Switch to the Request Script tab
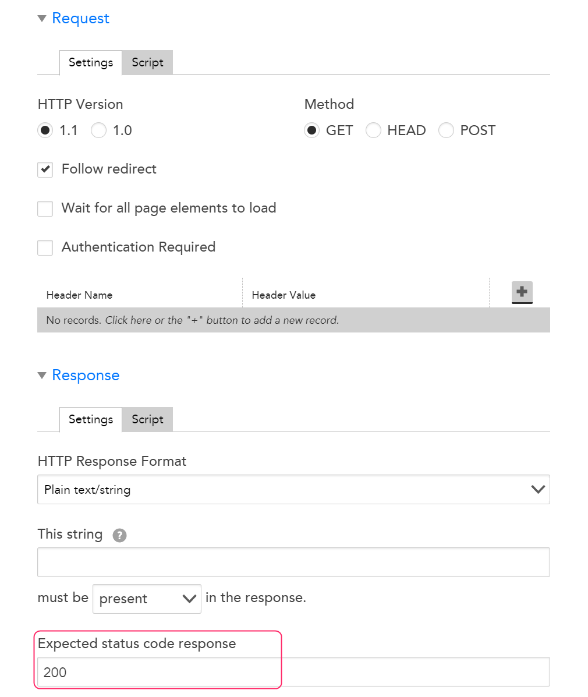Screen dimensions: 588x697 (x=147, y=63)
